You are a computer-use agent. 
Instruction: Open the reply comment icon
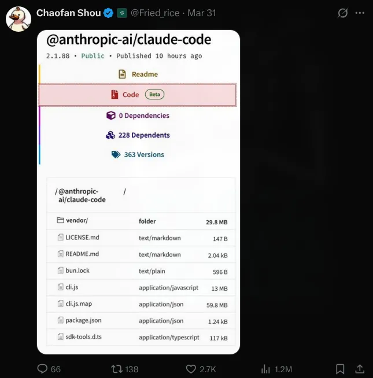[42, 369]
